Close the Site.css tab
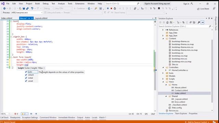The width and height of the screenshot is (219, 123). click(32, 18)
